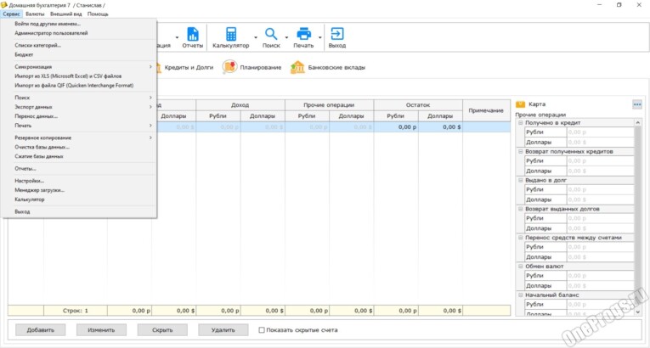650x348 pixels.
Task: Choose Очистка базы данных menu item
Action: pos(79,147)
